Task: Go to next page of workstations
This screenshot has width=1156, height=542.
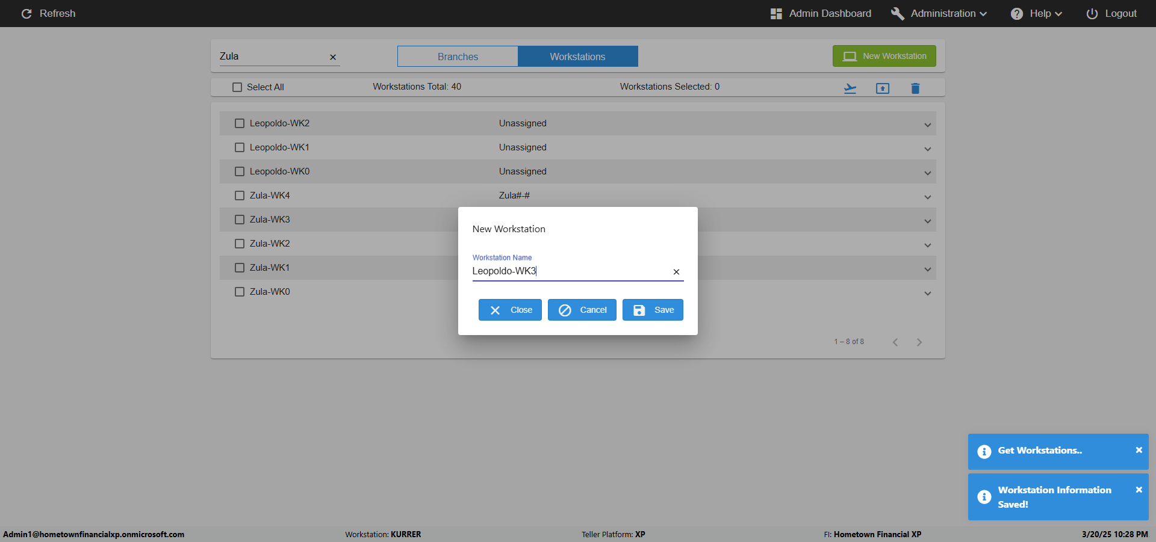Action: pos(919,342)
